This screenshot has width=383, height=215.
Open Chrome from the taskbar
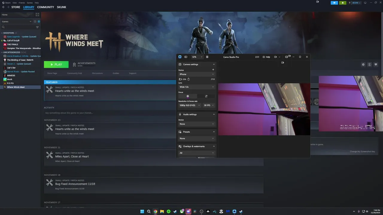[155, 211]
